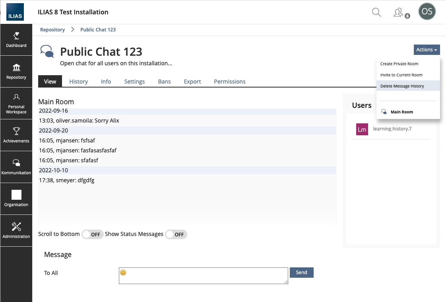Click the search magnifier icon
Viewport: 446px width, 302px height.
pos(376,12)
